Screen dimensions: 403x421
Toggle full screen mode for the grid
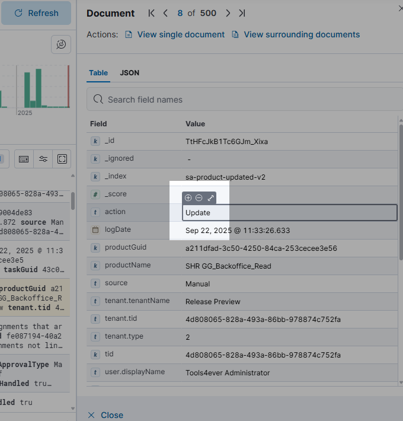62,159
